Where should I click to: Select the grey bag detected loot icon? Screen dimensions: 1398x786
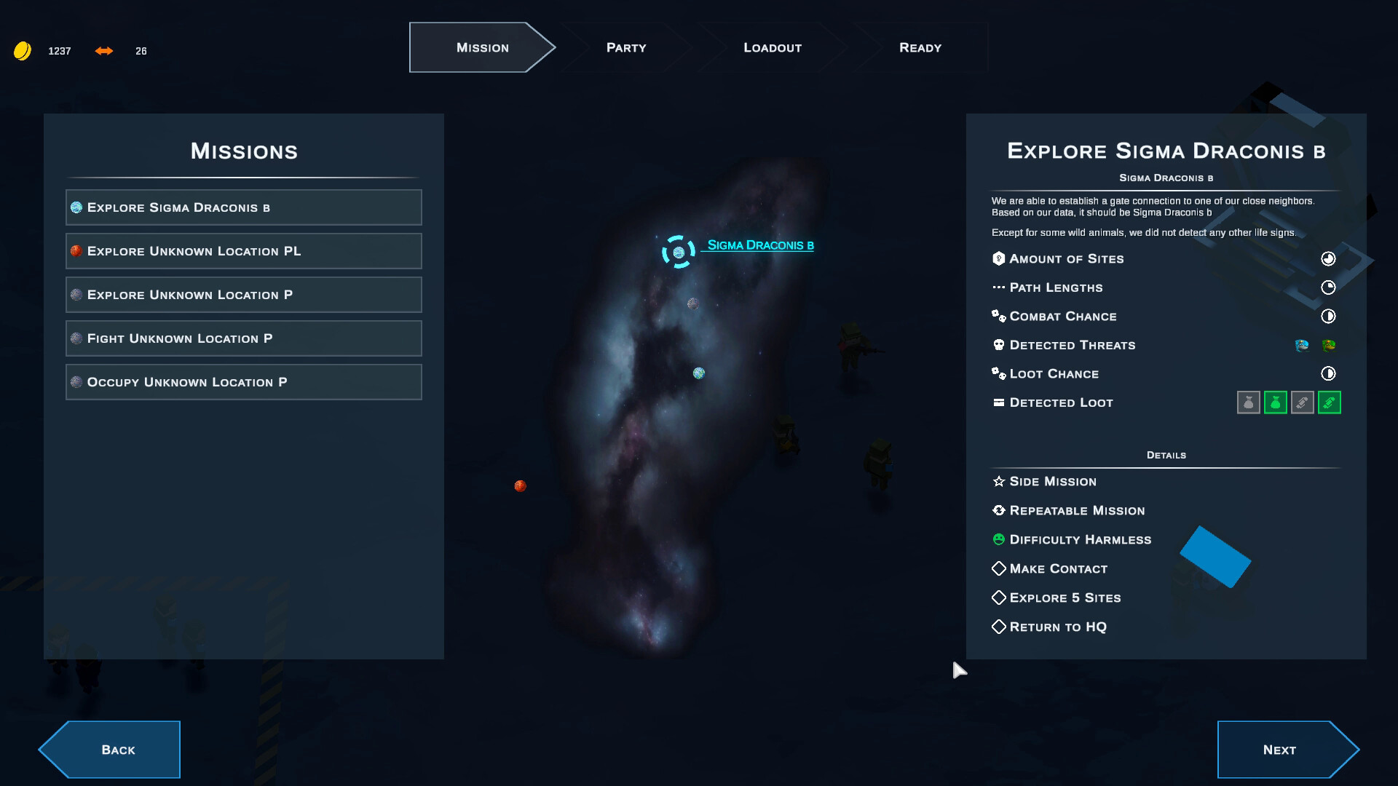click(x=1249, y=402)
